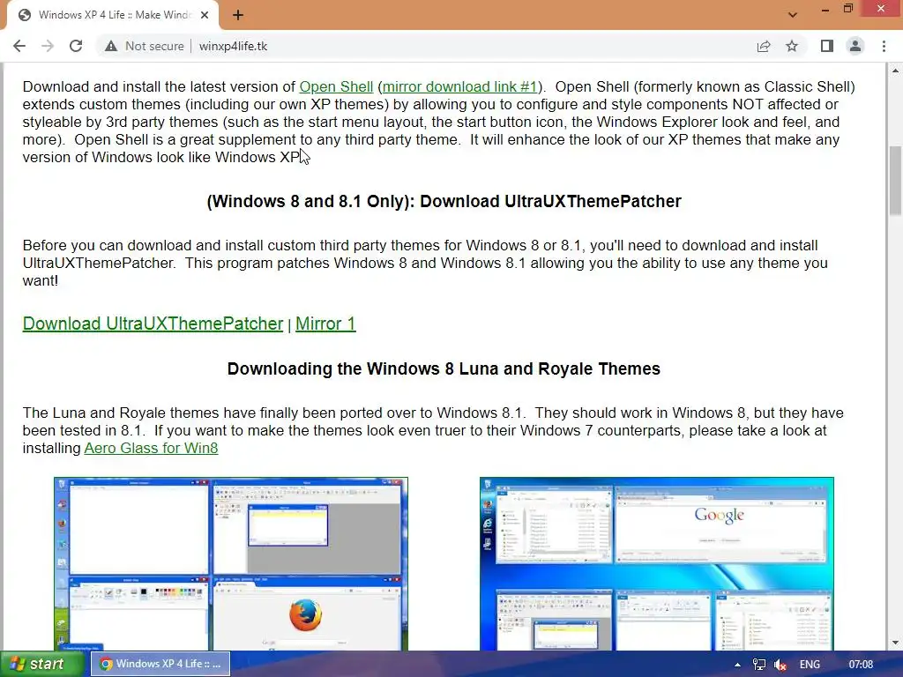The height and width of the screenshot is (677, 903).
Task: Click the page vertical scrollbar thumb
Action: tap(895, 181)
